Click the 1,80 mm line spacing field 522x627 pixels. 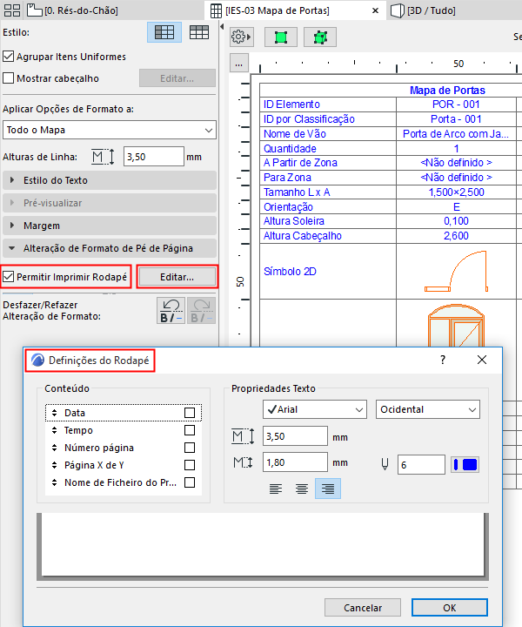click(x=295, y=462)
